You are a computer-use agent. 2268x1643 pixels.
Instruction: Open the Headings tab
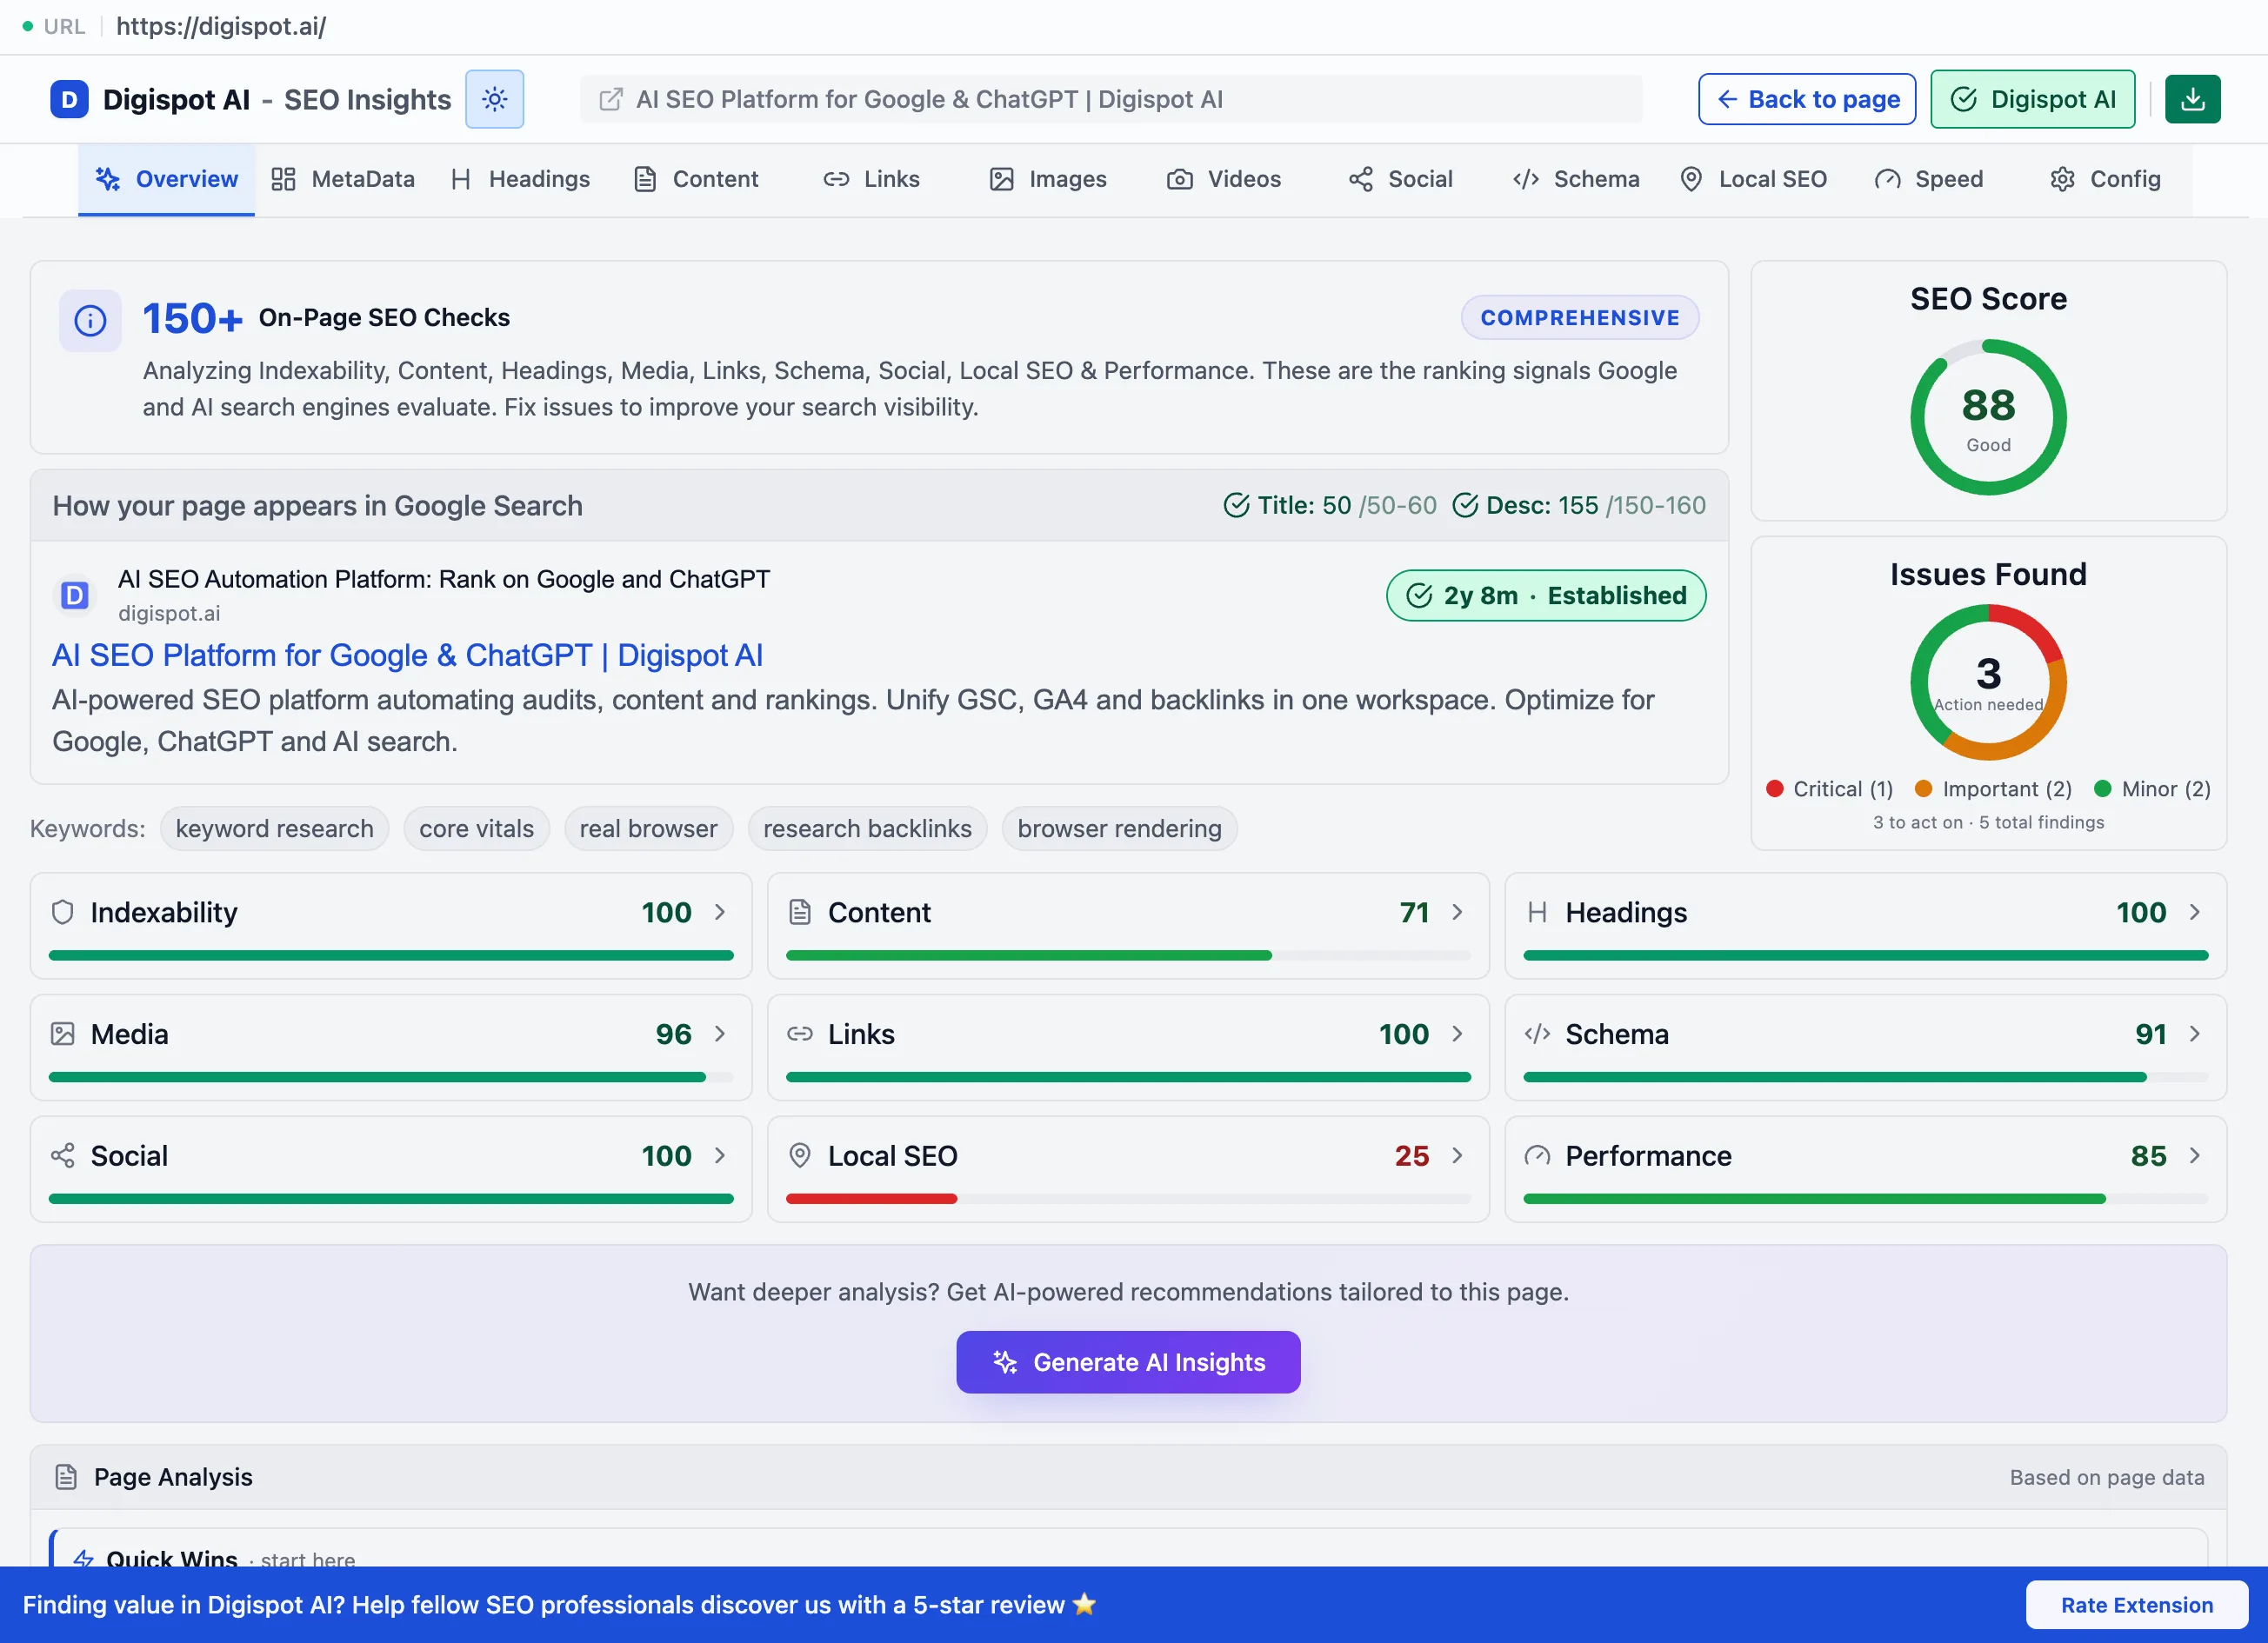520,179
